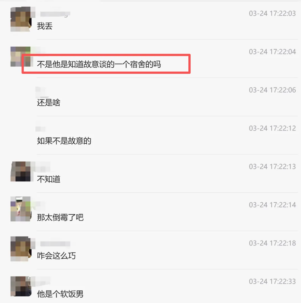Viewport: 301px width, 303px height.
Task: Click the highlighted message 不是他是知道故意谈的一个宿舍的吗
Action: click(99, 64)
